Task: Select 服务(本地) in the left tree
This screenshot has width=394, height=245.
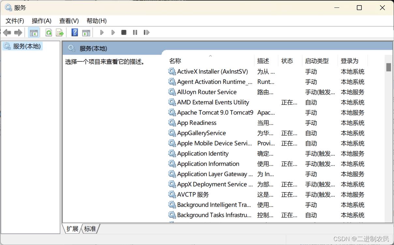Action: point(27,46)
